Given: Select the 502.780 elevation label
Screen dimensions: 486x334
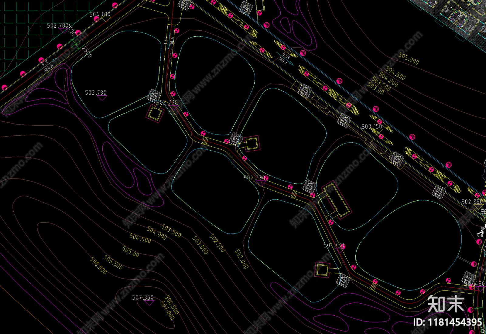Looking at the screenshot, I should 58,26.
